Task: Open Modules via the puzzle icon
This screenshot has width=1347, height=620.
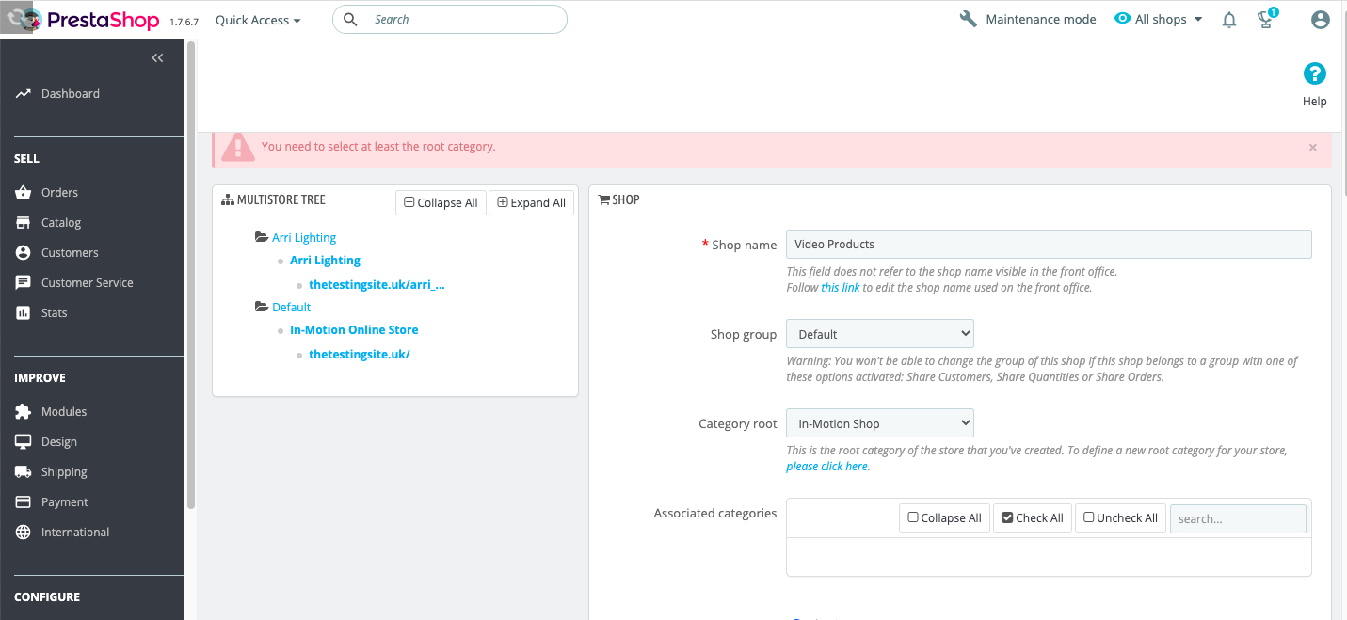Action: coord(24,411)
